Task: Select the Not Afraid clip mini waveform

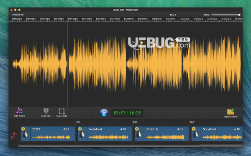Action: tap(222, 137)
